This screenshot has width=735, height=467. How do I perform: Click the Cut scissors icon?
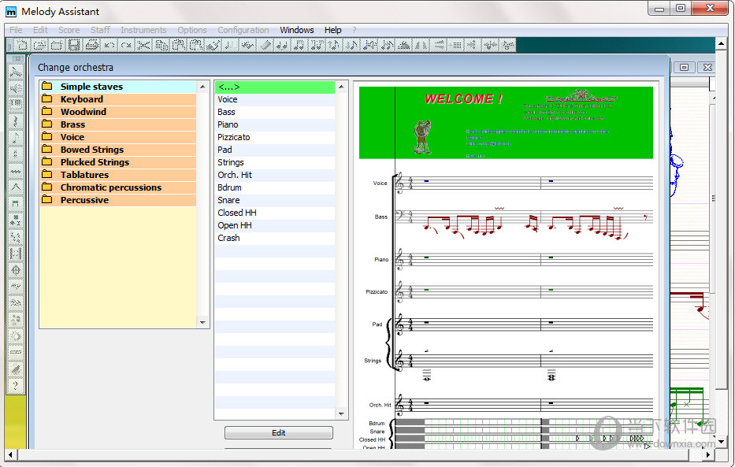tap(143, 45)
